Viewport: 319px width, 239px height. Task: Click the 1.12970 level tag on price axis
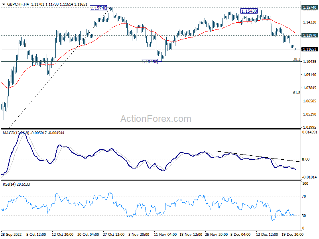click(309, 35)
